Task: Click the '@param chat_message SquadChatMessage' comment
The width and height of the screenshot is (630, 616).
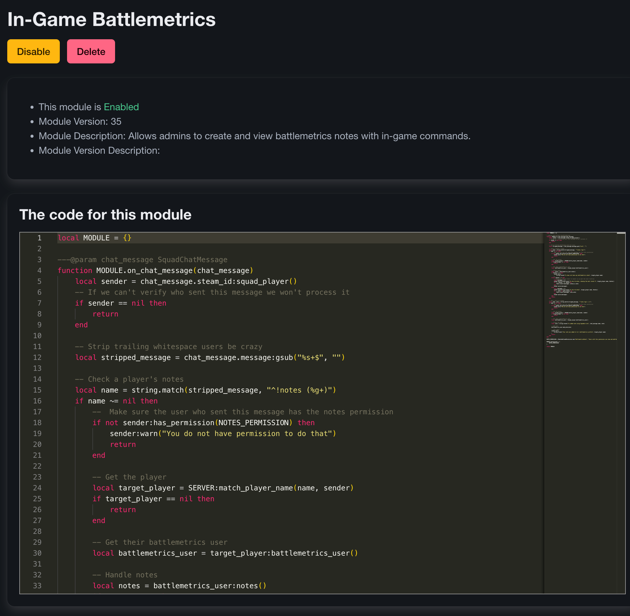Action: 142,260
